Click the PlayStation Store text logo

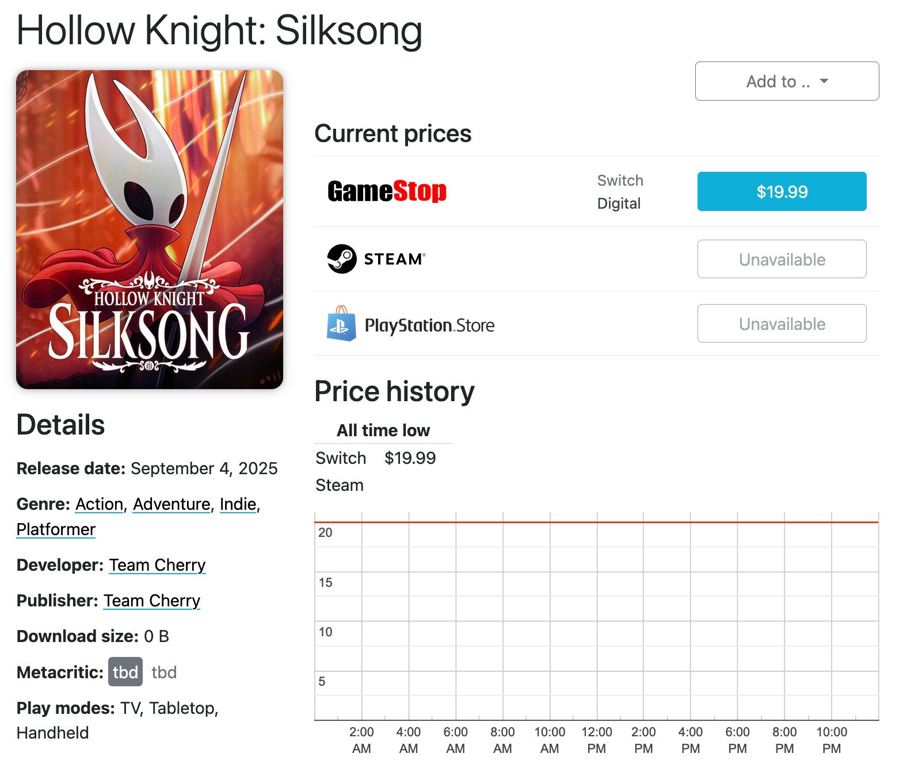[x=429, y=325]
